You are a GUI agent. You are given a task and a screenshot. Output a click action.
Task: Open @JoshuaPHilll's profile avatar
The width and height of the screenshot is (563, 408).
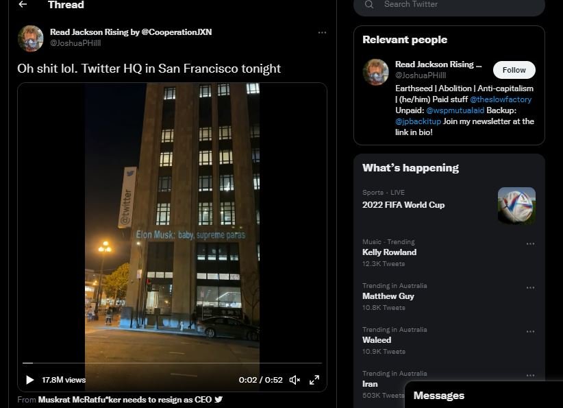(29, 38)
